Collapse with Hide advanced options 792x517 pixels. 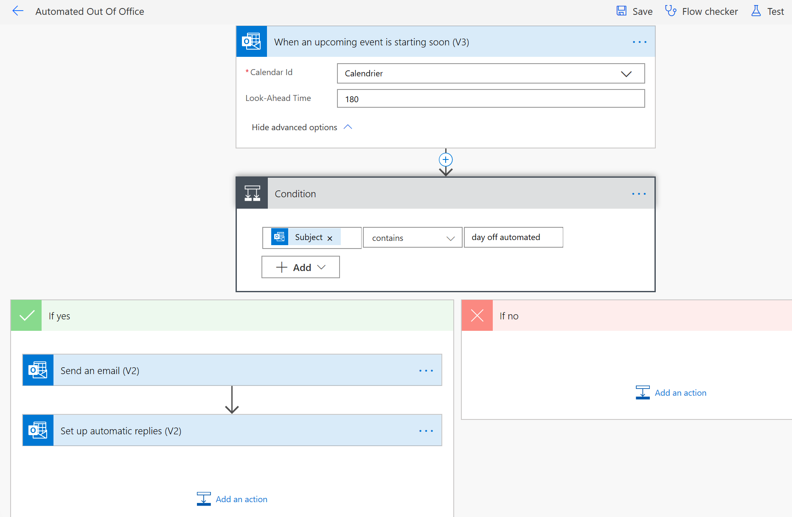click(302, 127)
